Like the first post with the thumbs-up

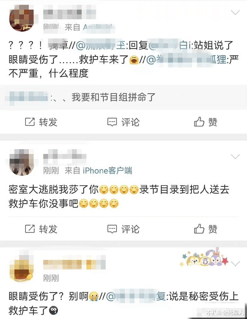(x=199, y=122)
